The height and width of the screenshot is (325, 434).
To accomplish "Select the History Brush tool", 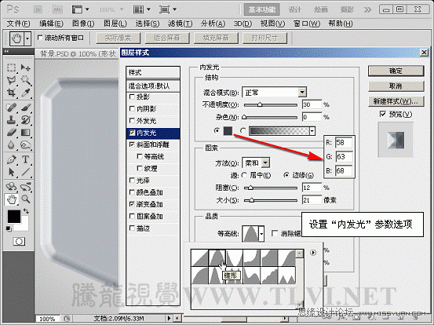I will [26, 120].
